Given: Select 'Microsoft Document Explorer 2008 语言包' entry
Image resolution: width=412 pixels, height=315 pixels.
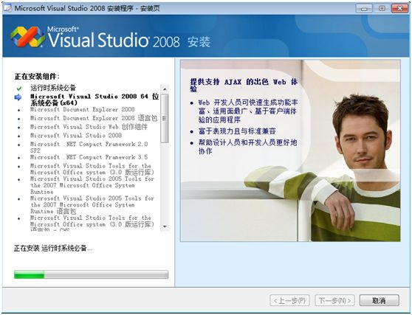Looking at the screenshot, I should click(94, 118).
